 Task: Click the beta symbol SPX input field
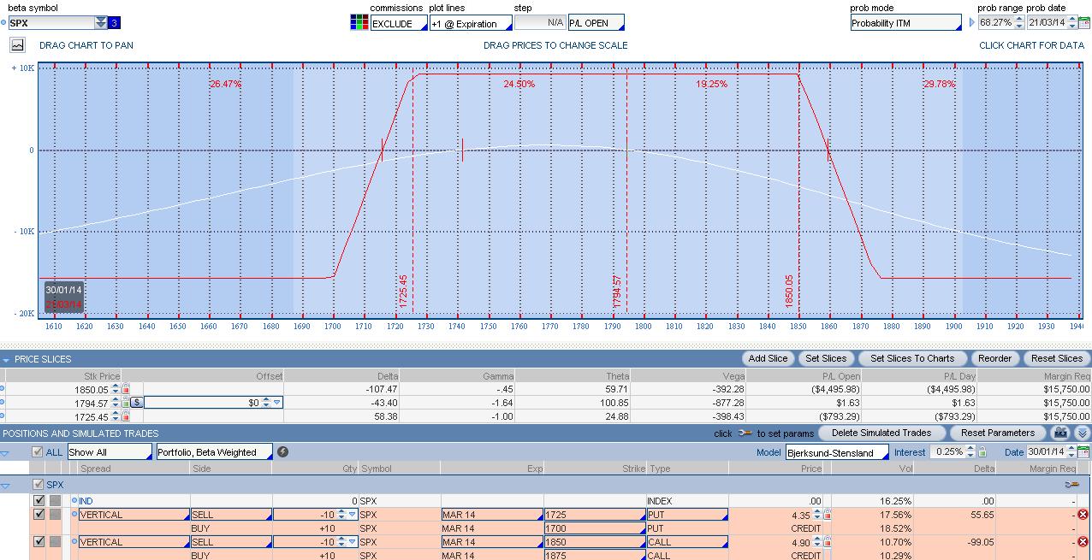click(x=51, y=23)
